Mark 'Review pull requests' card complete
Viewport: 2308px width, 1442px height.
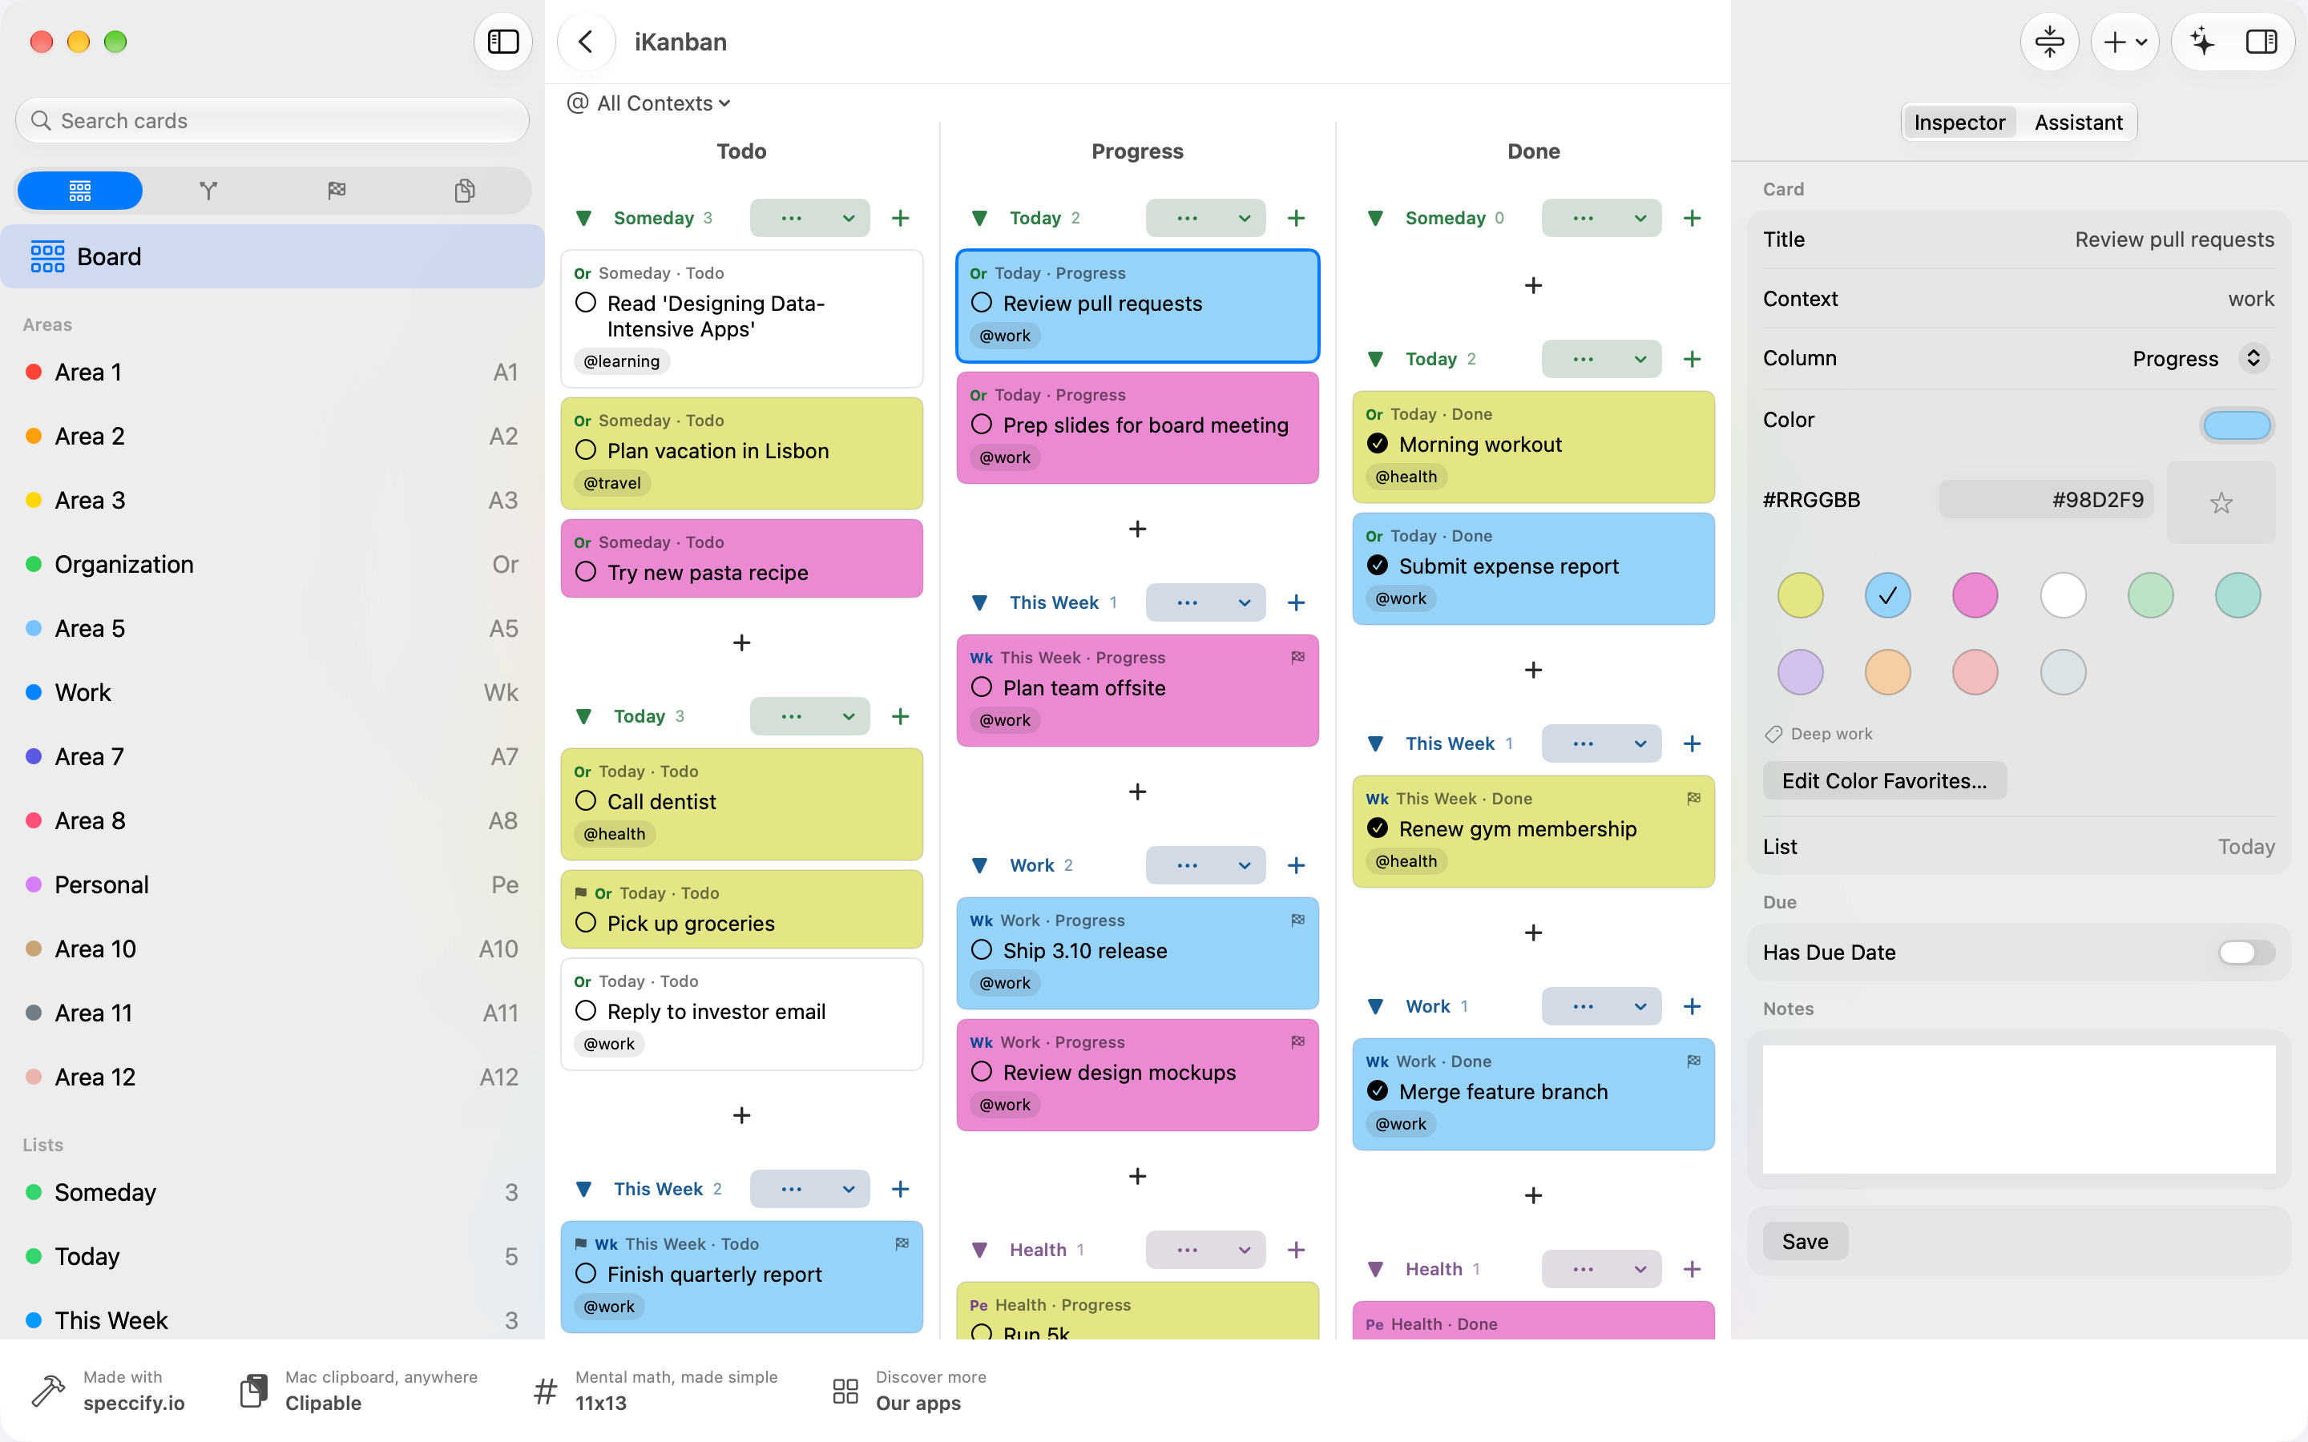click(x=982, y=304)
